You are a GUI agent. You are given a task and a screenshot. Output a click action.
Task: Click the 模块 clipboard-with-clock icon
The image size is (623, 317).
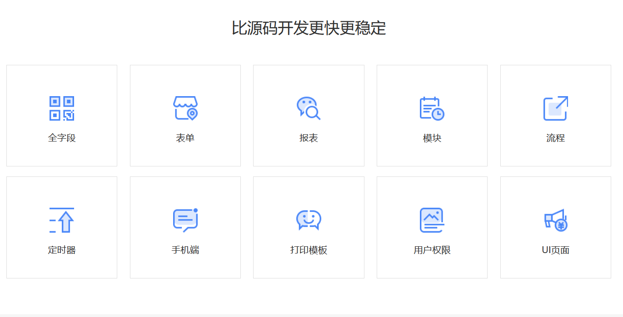coord(432,108)
